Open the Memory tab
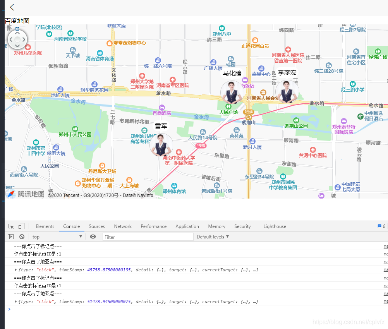Screen dimensions: 388x329 point(217,226)
